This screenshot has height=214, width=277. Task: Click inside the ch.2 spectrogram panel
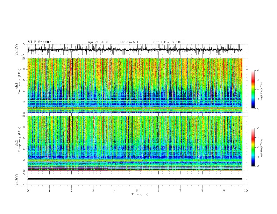[x=135, y=143]
